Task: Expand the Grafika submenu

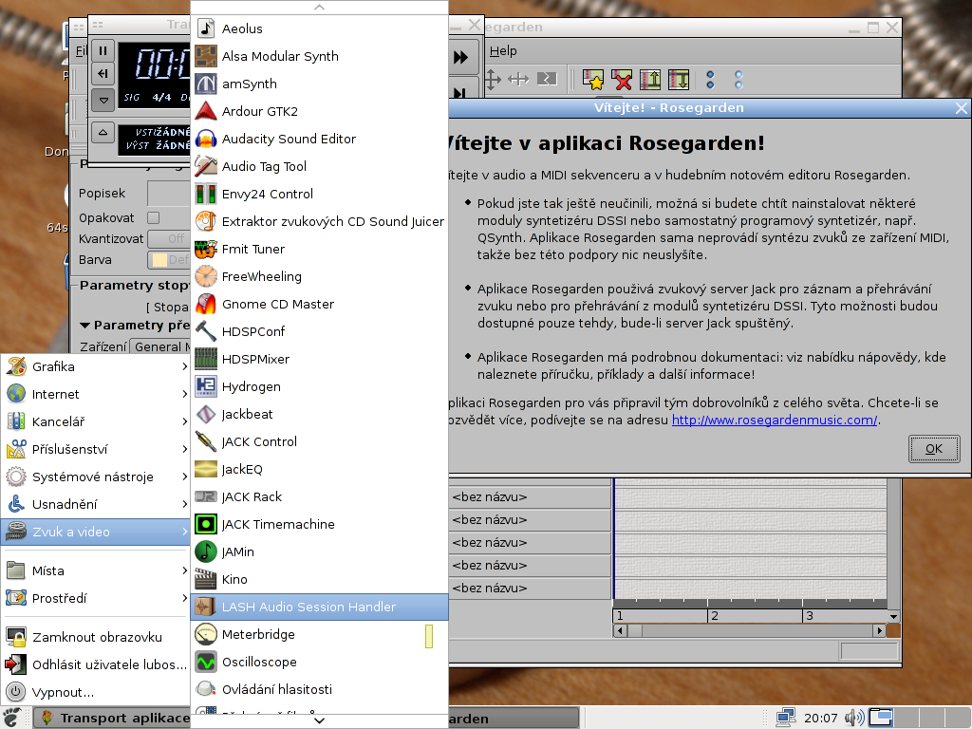Action: 96,366
